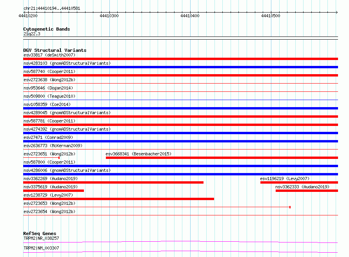This screenshot has height=257, width=349.
Task: Click ruler position 44410400
Action: coord(190,16)
